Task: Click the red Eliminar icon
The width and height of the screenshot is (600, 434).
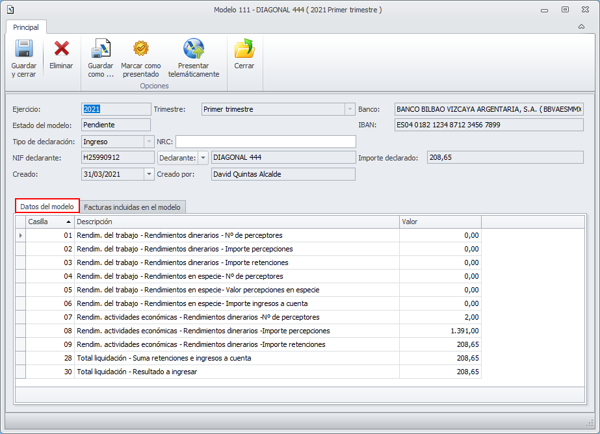Action: (61, 50)
